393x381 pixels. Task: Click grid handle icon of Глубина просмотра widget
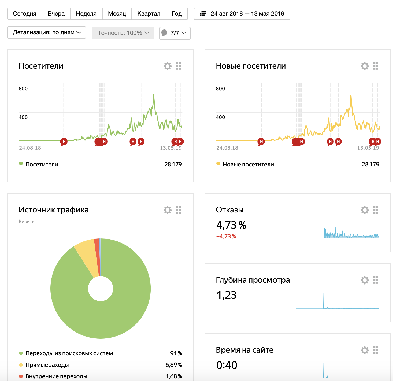376,280
